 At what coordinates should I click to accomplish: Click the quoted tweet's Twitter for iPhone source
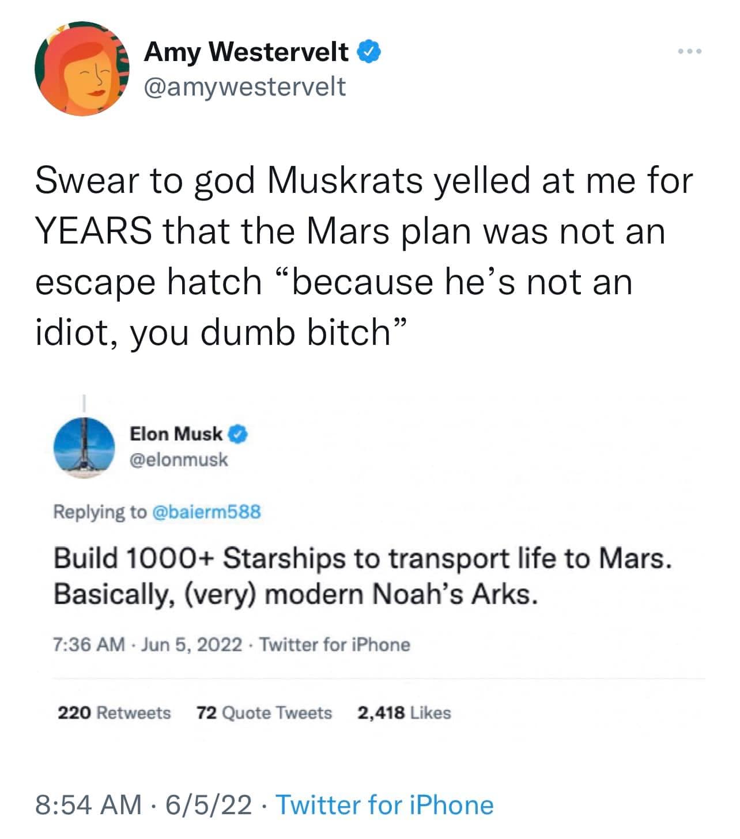click(x=335, y=644)
